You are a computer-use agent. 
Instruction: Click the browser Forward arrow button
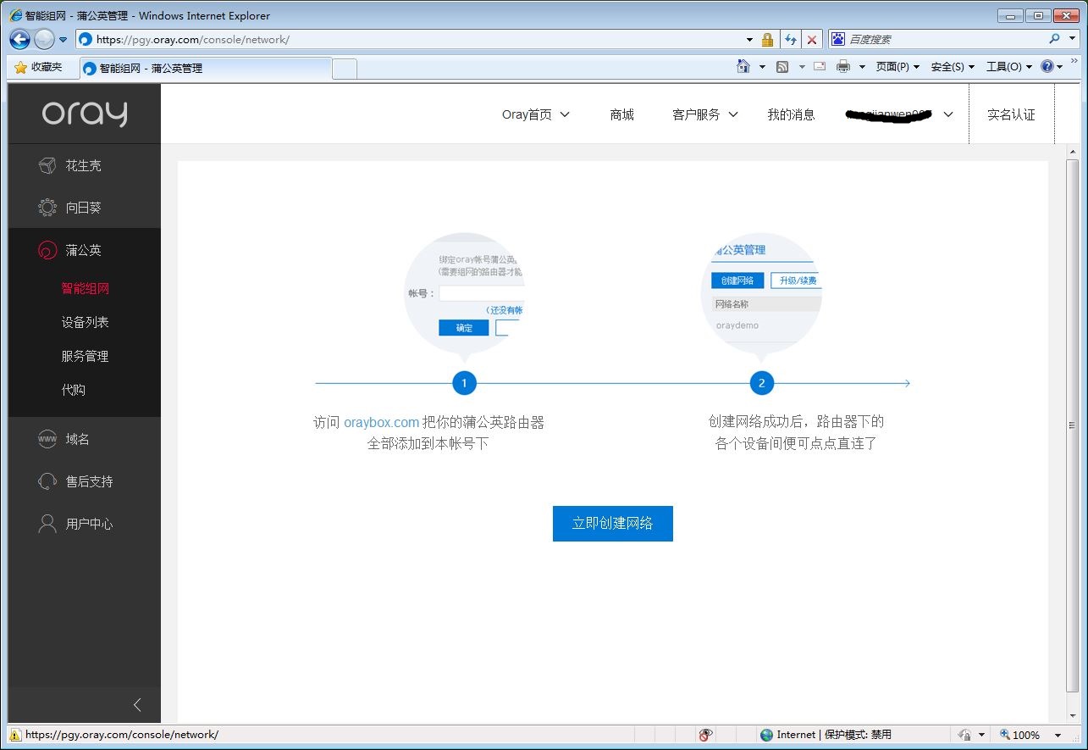coord(44,39)
